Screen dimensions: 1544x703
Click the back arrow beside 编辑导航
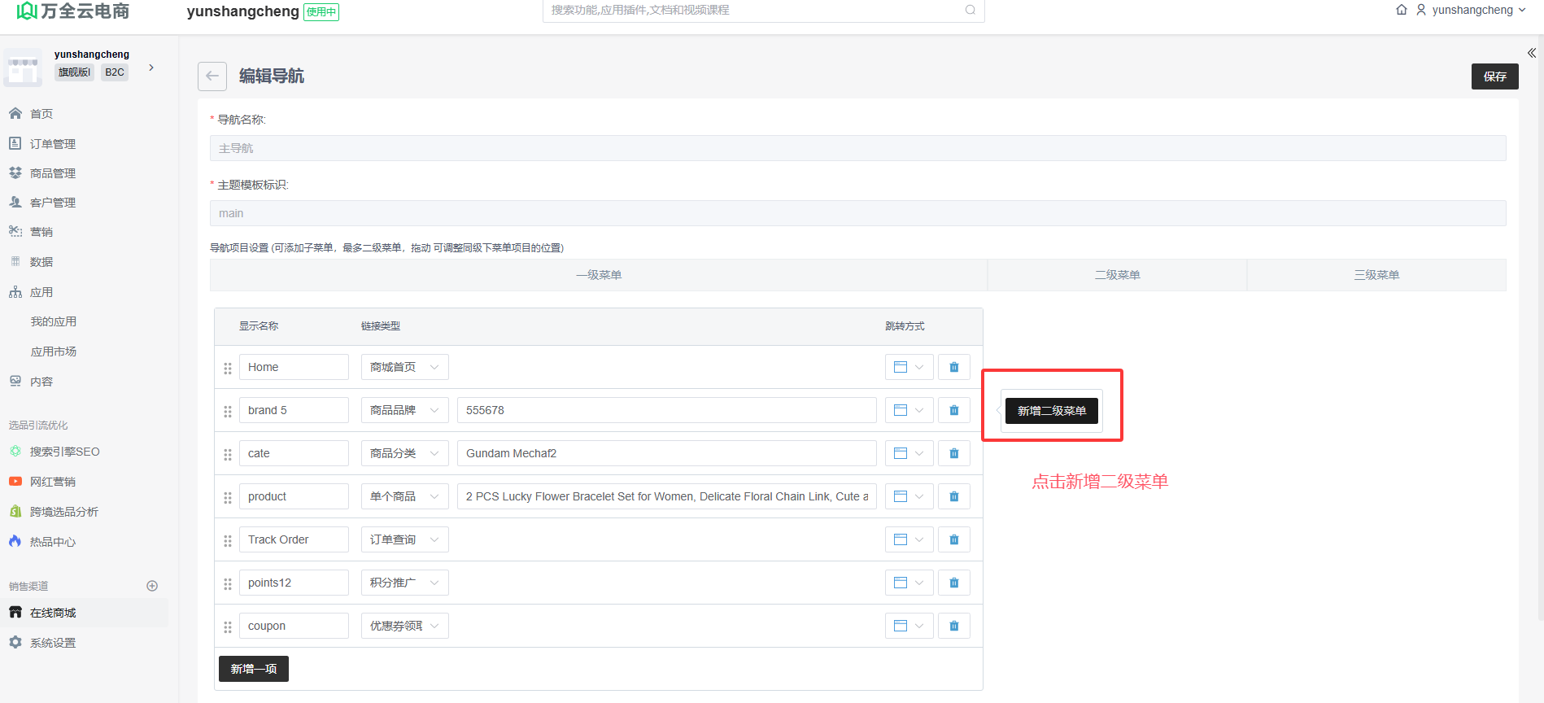(x=212, y=76)
